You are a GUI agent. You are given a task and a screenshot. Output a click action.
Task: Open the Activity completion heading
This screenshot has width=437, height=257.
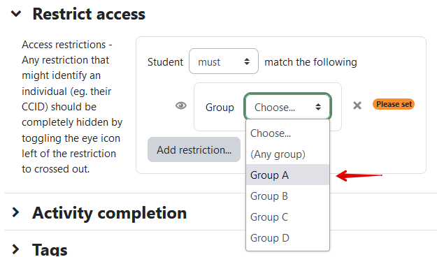coord(109,213)
